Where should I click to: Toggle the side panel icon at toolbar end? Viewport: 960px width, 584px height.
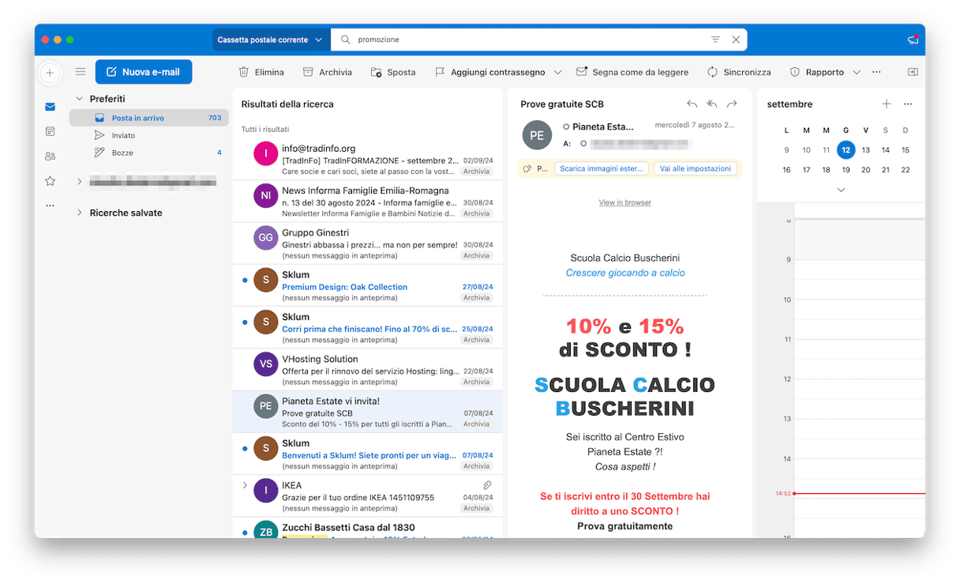point(913,72)
